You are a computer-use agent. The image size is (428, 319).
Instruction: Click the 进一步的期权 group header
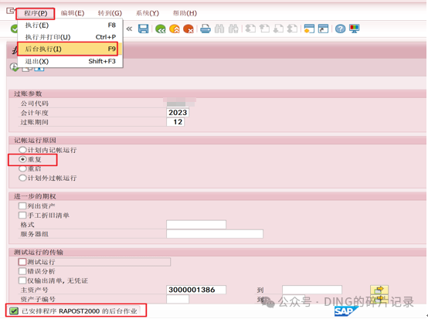[35, 196]
